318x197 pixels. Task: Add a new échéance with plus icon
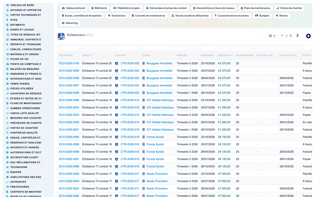tap(308, 36)
